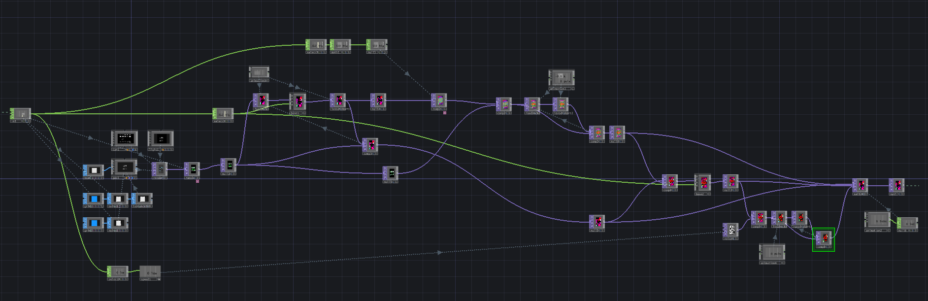Click the animation1 component node

259,72
